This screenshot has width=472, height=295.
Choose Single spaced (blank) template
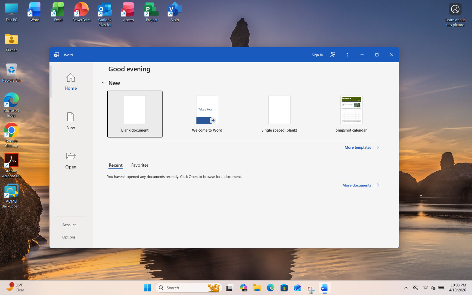(279, 114)
